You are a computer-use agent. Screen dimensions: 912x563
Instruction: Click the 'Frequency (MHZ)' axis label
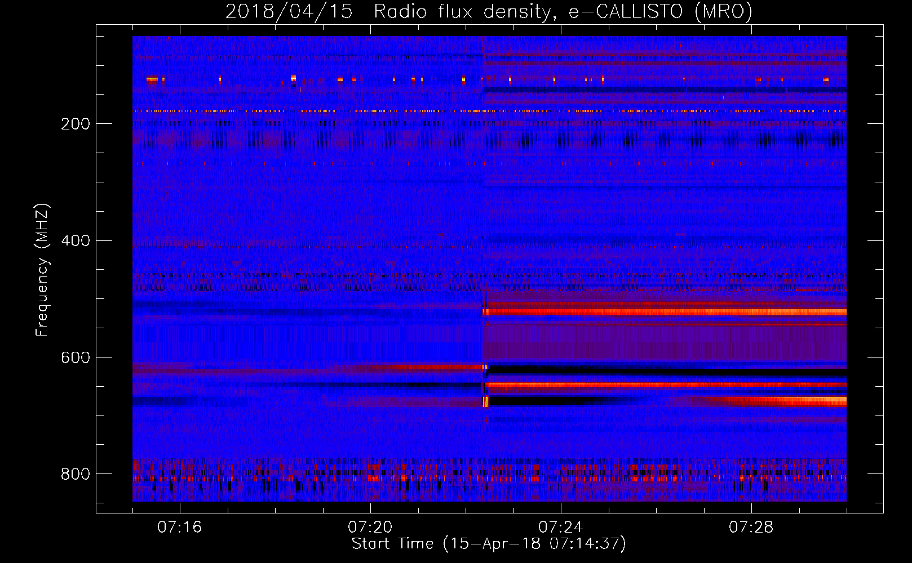[42, 270]
